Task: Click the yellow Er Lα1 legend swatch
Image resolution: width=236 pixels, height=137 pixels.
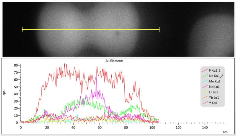Action: [x=205, y=92]
